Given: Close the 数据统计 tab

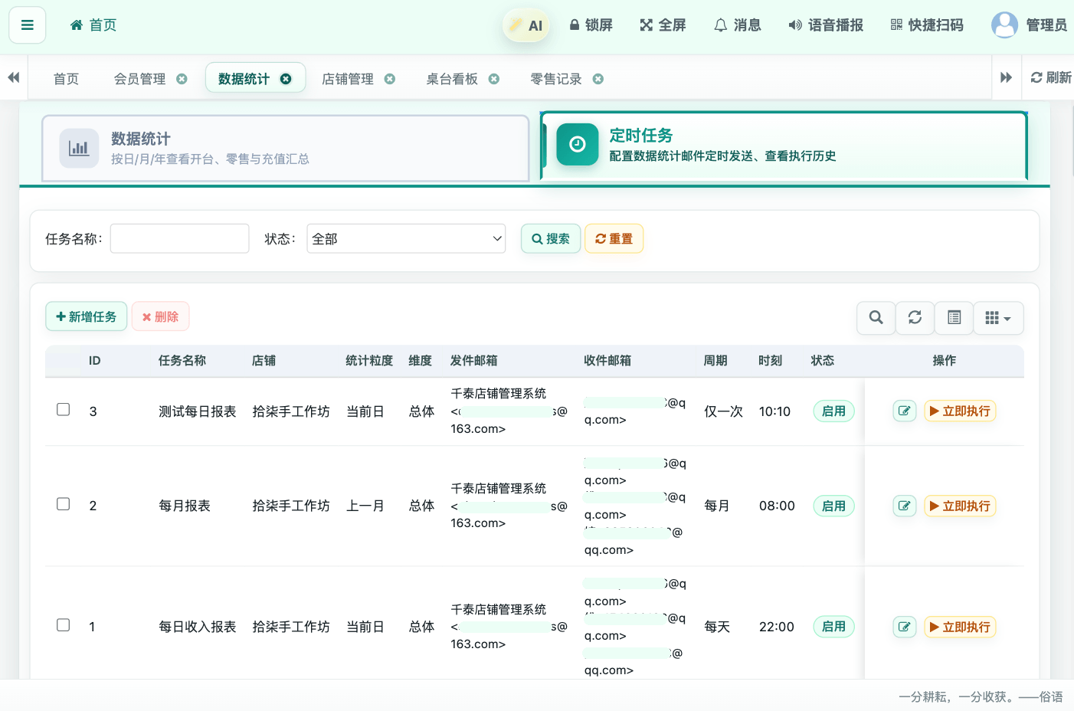Looking at the screenshot, I should (286, 79).
